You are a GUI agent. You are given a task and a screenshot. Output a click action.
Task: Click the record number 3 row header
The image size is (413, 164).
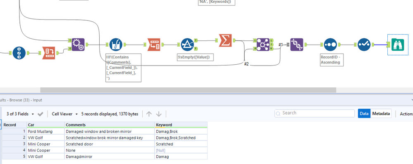click(x=14, y=144)
